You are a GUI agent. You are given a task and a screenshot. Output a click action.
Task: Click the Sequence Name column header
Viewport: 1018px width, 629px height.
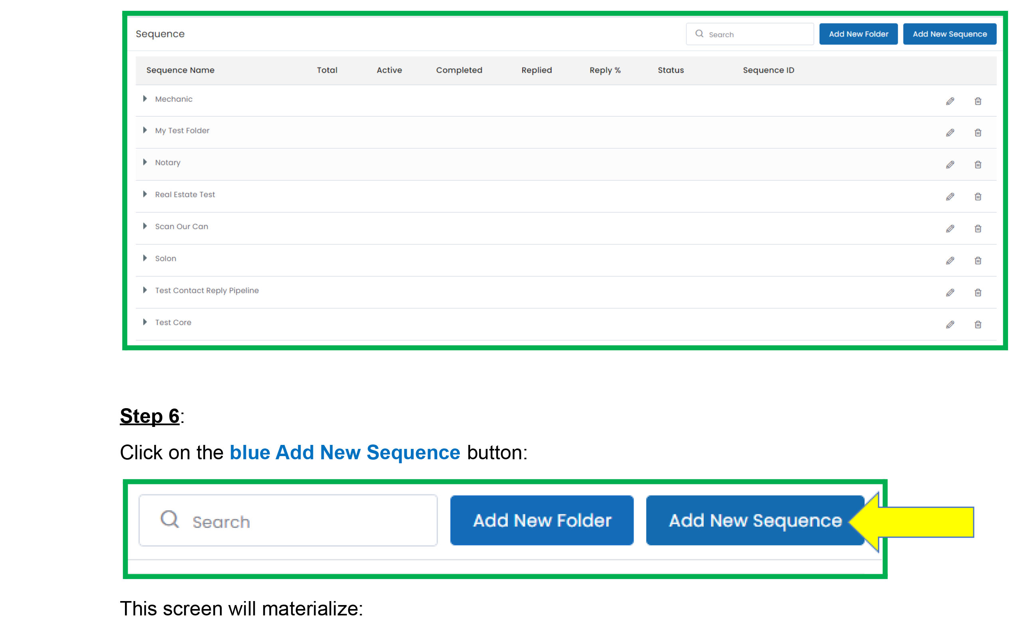coord(180,70)
